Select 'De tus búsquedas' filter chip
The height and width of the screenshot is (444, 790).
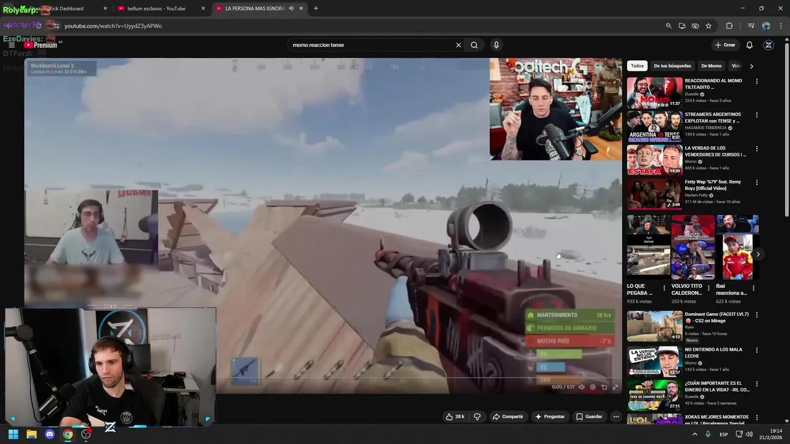672,66
